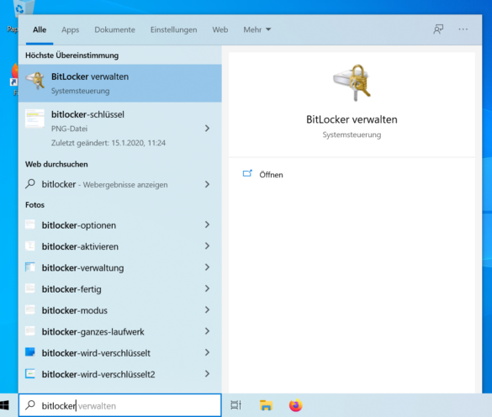Select the bitlocker-wird-verschlüsselt result text
The image size is (492, 417).
coord(96,353)
